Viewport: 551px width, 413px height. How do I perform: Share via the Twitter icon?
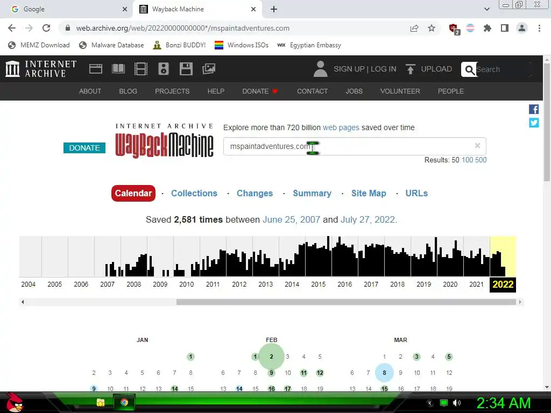pos(534,123)
